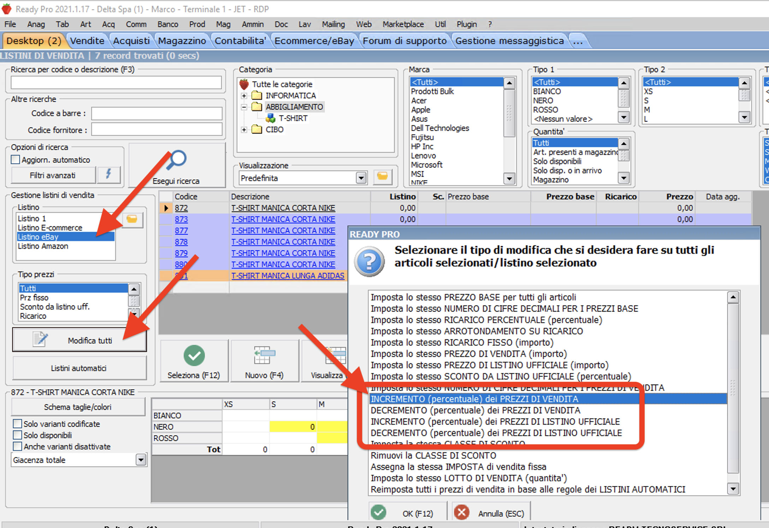The width and height of the screenshot is (769, 528).
Task: Click Marca list scroll down arrow
Action: (x=509, y=179)
